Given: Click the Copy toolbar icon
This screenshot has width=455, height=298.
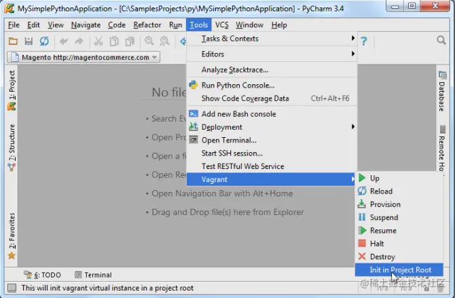Looking at the screenshot, I should (114, 41).
